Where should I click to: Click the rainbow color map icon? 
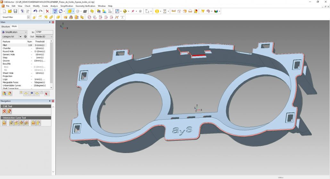tap(216, 11)
